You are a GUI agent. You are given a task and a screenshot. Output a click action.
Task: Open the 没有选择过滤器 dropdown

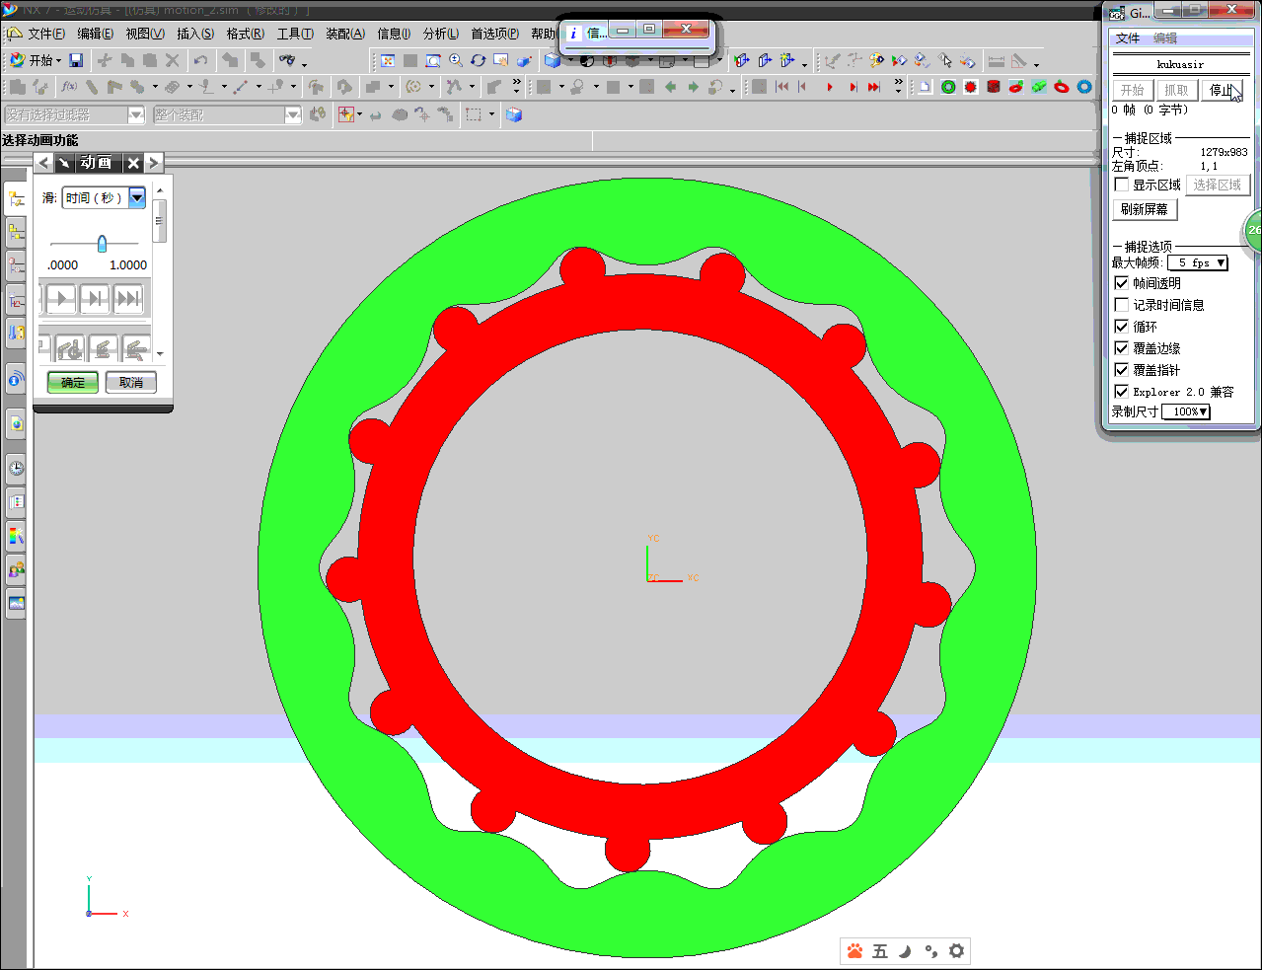coord(136,114)
